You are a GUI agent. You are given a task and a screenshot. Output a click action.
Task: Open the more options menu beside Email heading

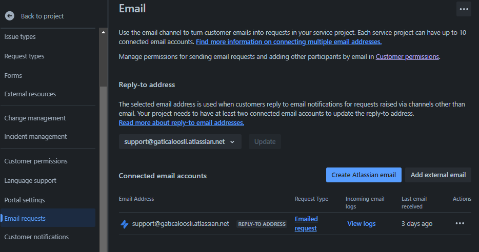pyautogui.click(x=464, y=9)
